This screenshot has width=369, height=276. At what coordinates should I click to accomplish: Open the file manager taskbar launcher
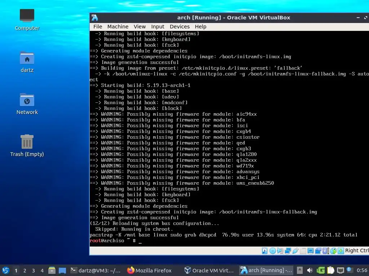click(x=52, y=271)
